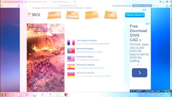Click 'свой собственный' orange banner tile
172x97 pixels.
[73, 15]
